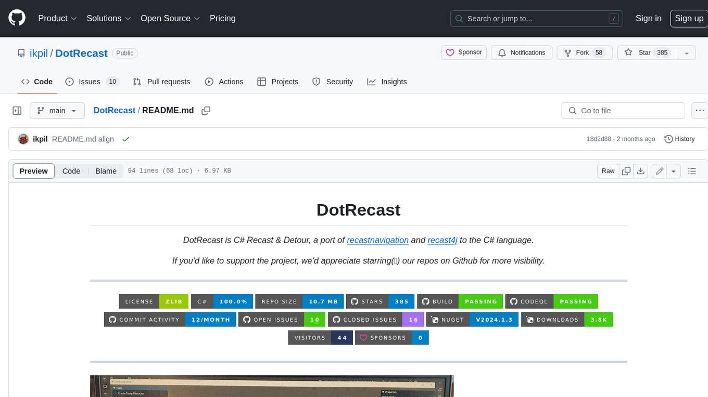The width and height of the screenshot is (708, 397).
Task: Download the raw README file
Action: (x=641, y=171)
